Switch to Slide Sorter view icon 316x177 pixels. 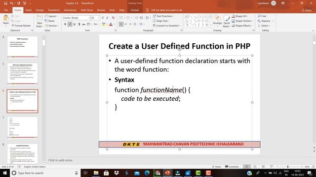pos(255,167)
